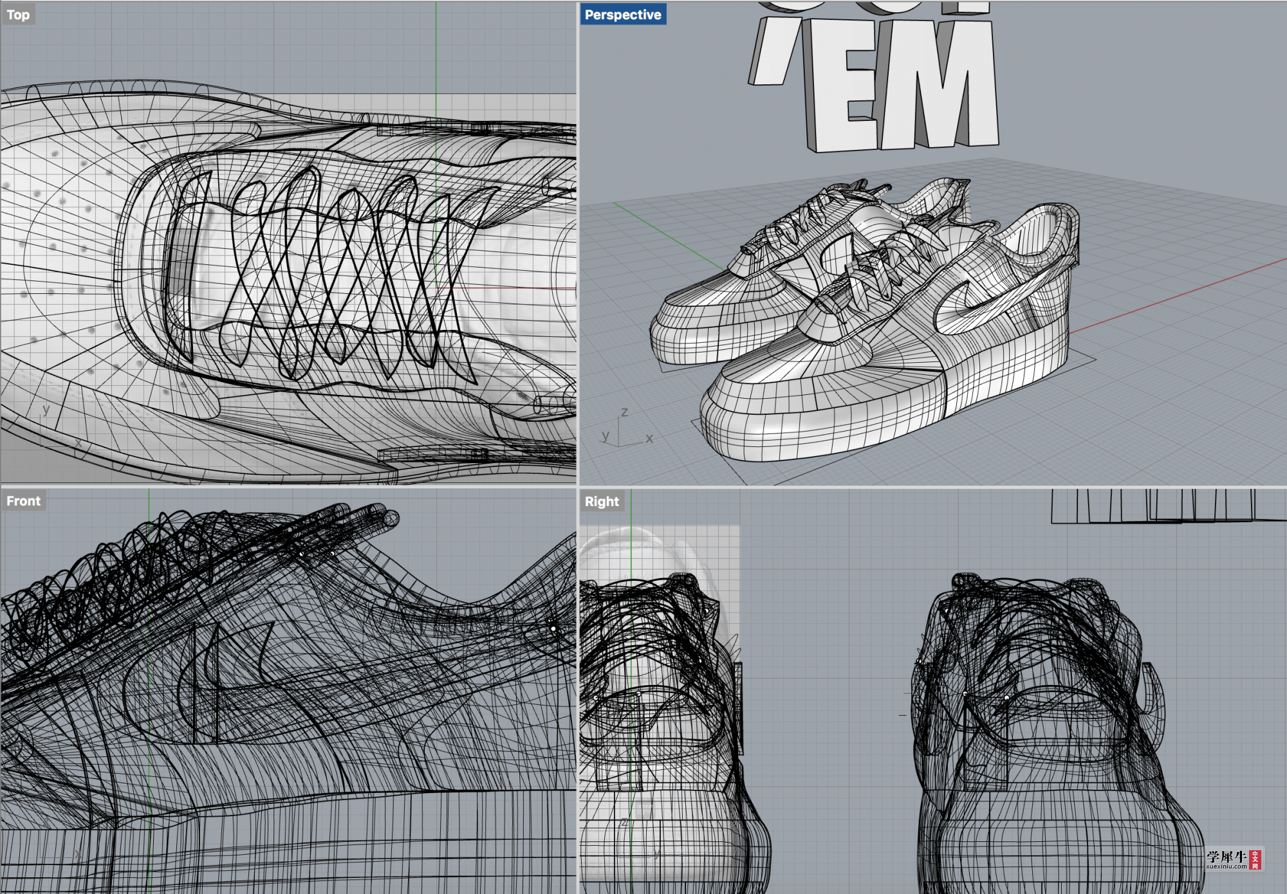Open the Front viewport label menu

(x=23, y=500)
